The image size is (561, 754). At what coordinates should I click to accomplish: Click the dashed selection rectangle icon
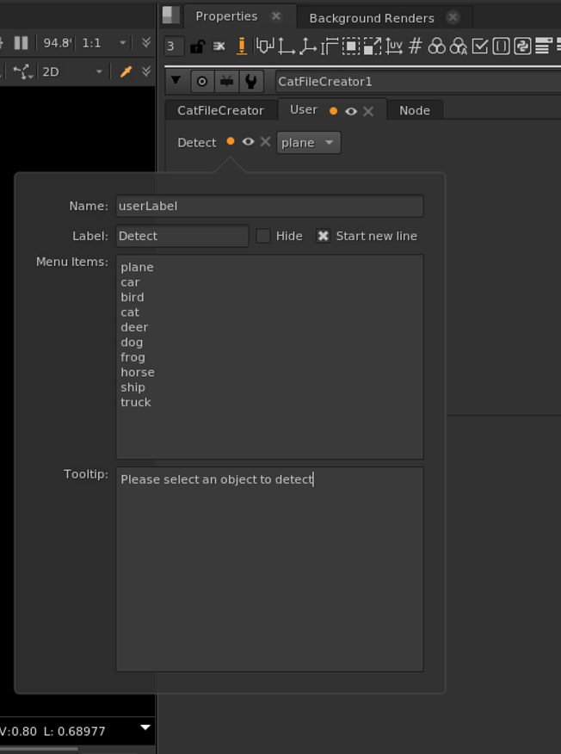[x=351, y=46]
